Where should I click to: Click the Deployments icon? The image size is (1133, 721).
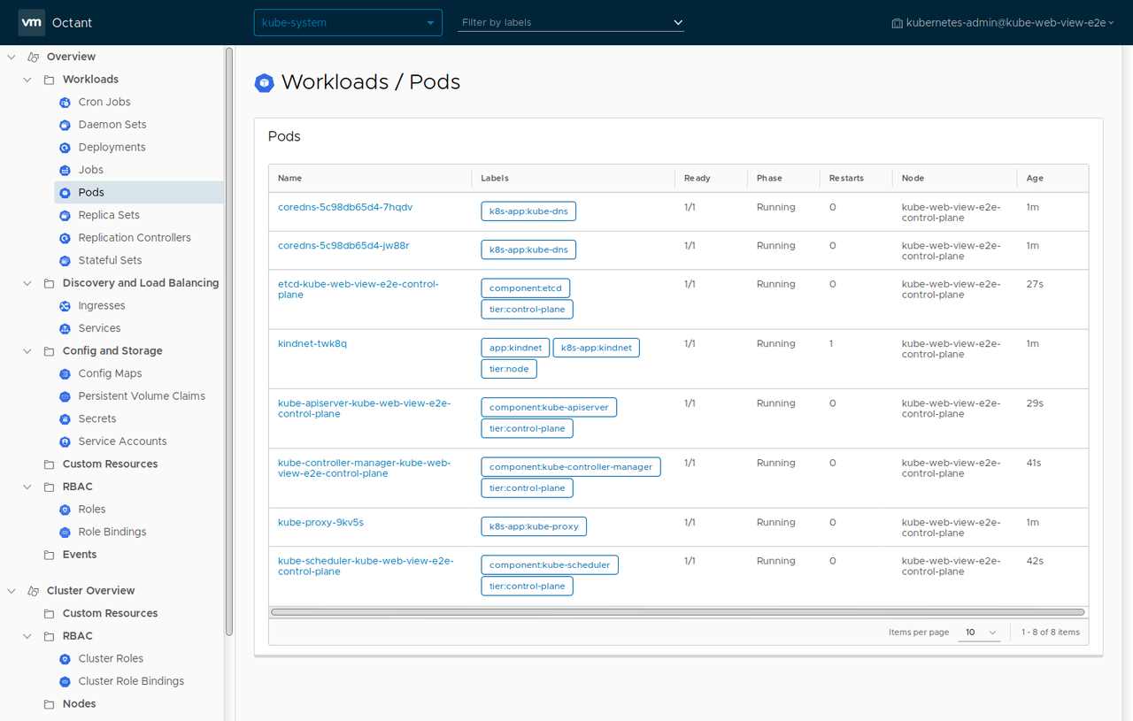(64, 147)
